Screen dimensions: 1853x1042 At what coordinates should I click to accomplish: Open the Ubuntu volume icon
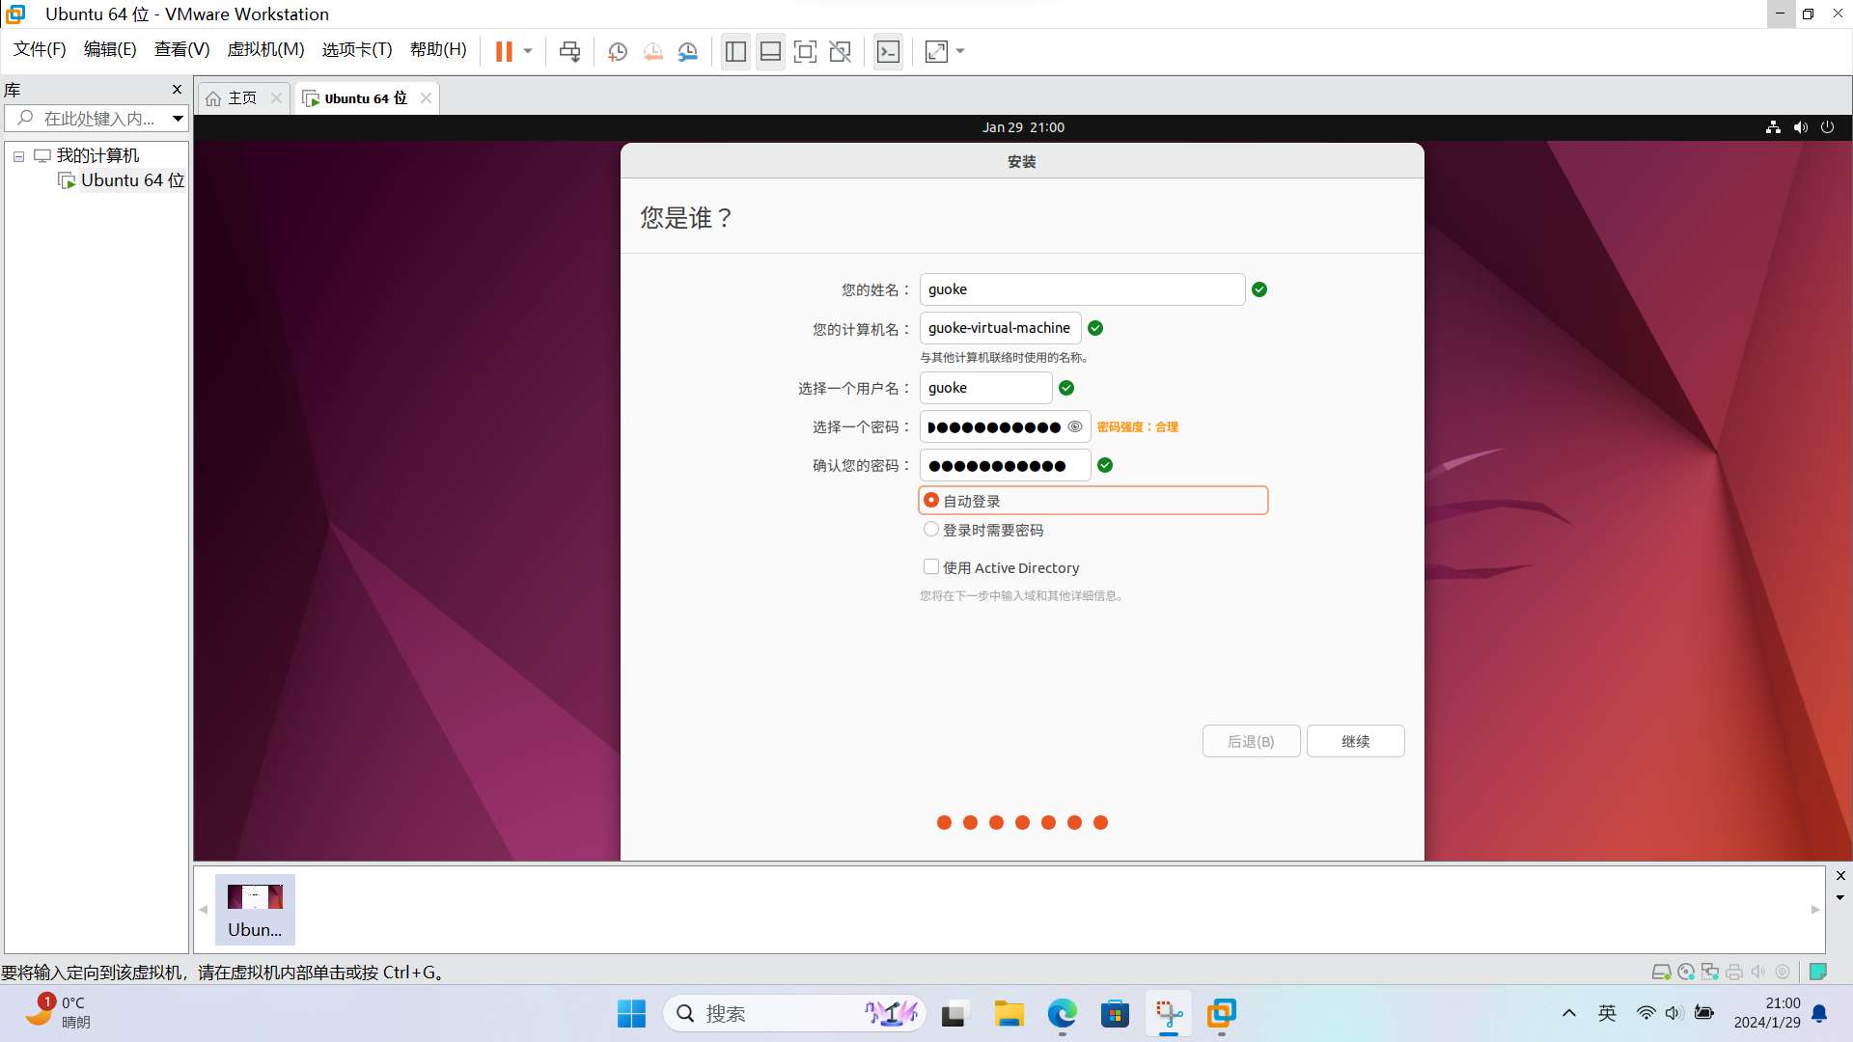[1800, 127]
